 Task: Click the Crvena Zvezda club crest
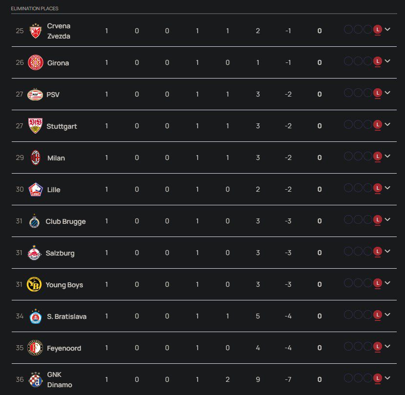(x=35, y=31)
